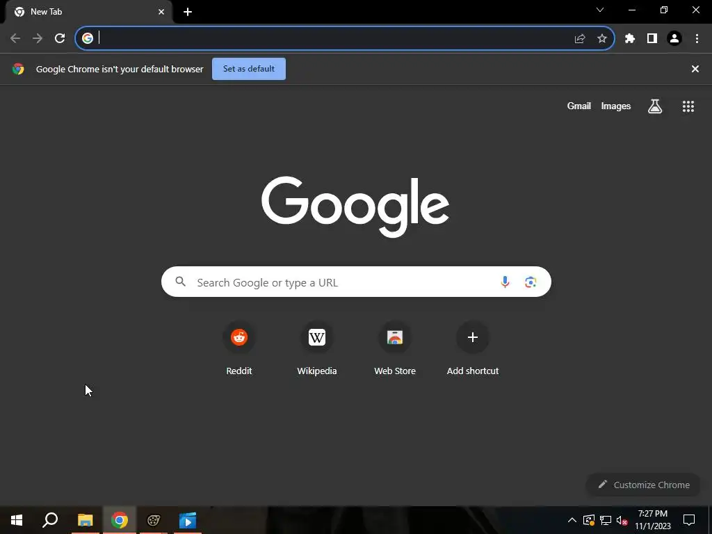Click the magnifier icon in the search box
Viewport: 712px width, 534px height.
pyautogui.click(x=180, y=282)
